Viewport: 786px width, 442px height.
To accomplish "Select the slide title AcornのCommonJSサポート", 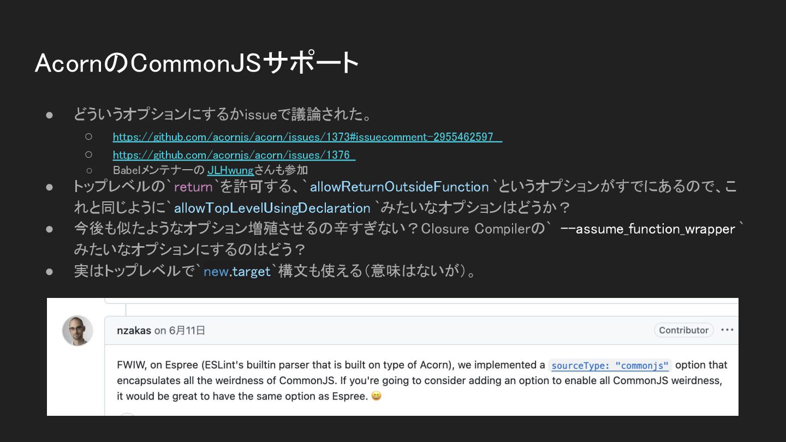I will coord(197,64).
